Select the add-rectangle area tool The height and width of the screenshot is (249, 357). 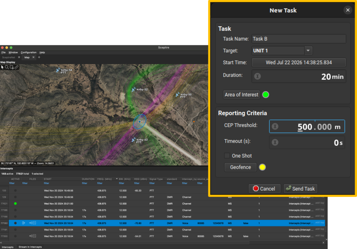(12, 67)
